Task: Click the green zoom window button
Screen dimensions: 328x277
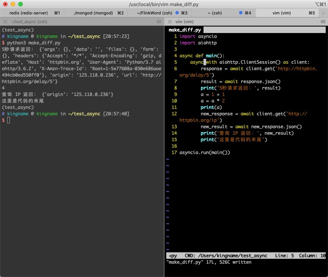Action: coord(20,4)
